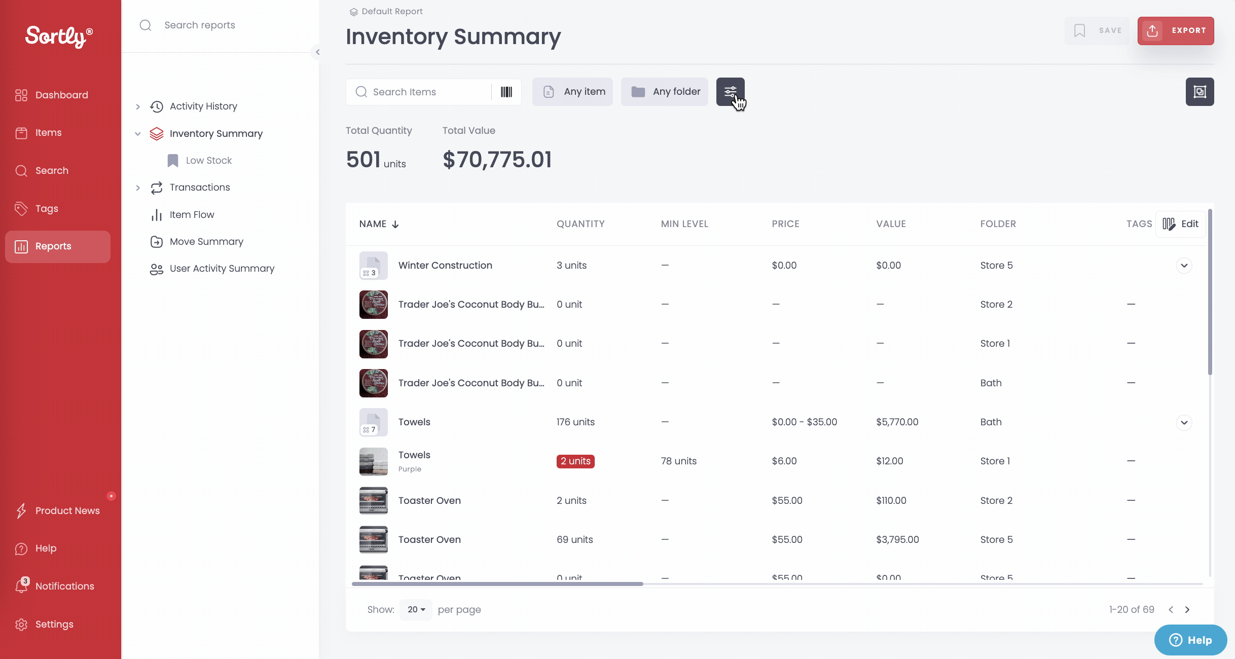Select the Low Stock saved report
Screen dimensions: 1235x659
[x=208, y=160]
